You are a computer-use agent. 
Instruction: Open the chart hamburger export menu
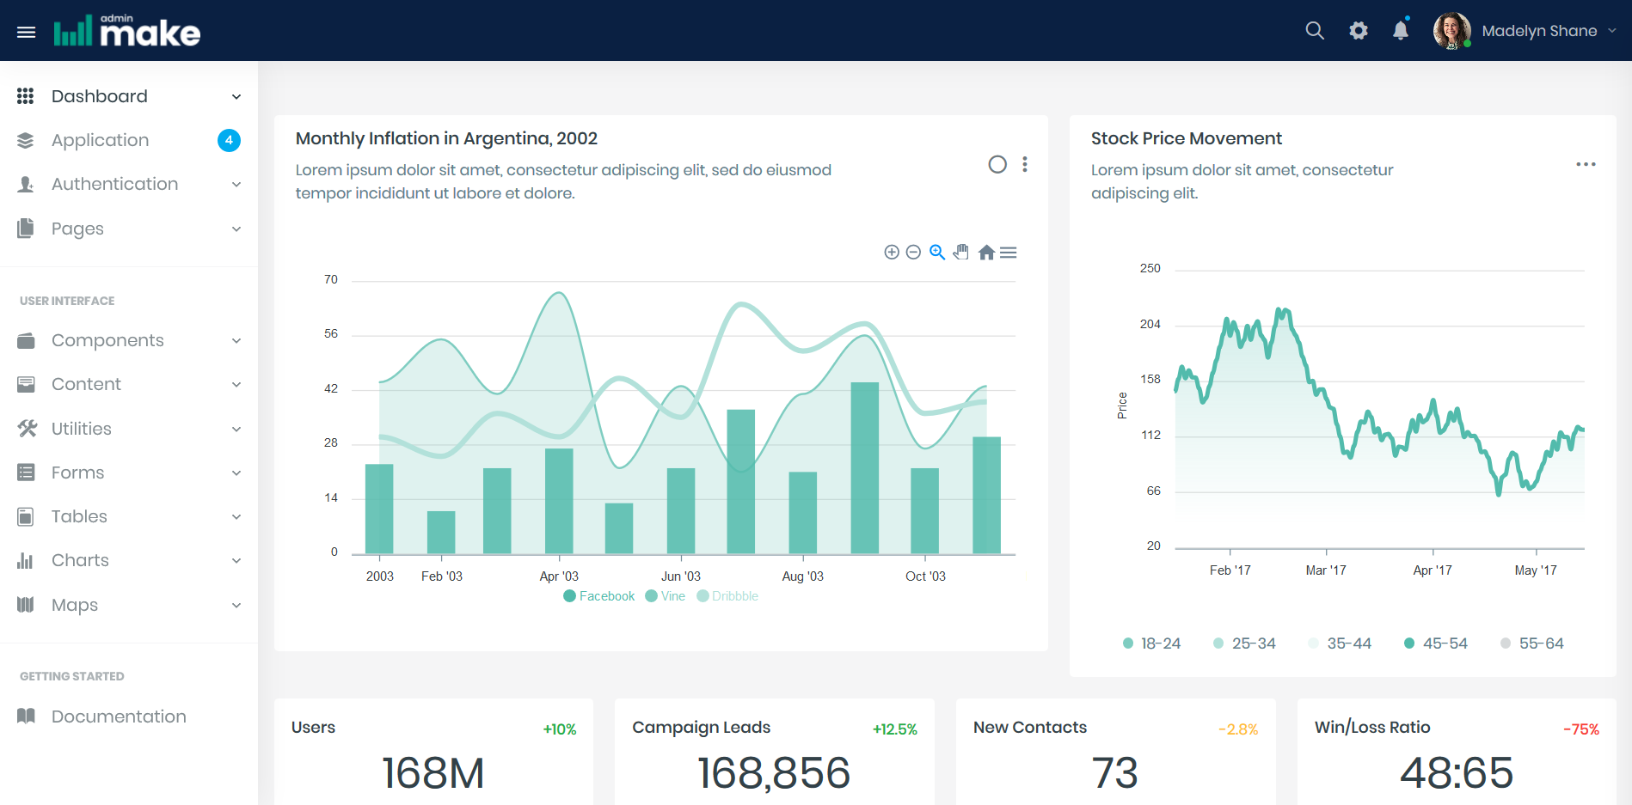pyautogui.click(x=1009, y=252)
